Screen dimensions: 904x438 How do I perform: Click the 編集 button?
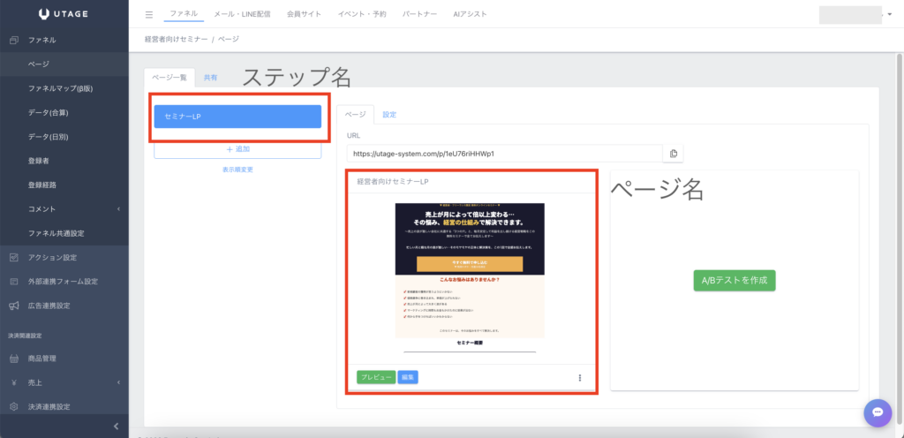[x=408, y=377]
